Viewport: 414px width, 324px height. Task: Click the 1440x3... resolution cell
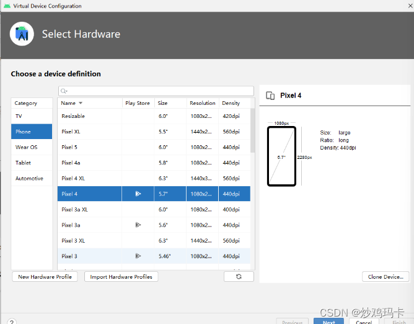pos(203,178)
